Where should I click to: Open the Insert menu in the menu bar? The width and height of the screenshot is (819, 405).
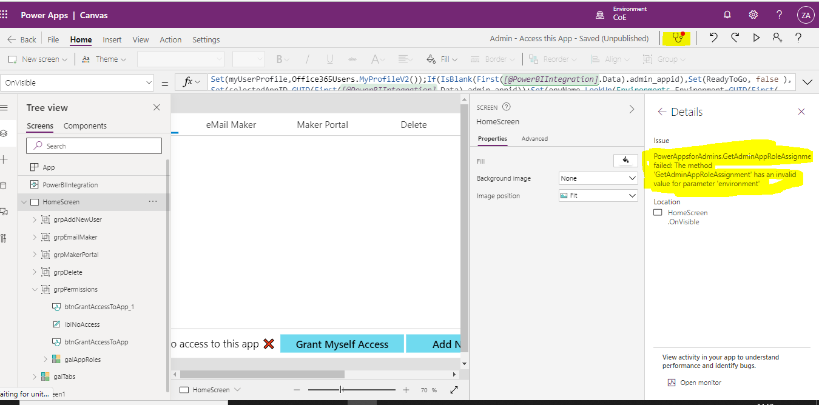[x=112, y=39]
